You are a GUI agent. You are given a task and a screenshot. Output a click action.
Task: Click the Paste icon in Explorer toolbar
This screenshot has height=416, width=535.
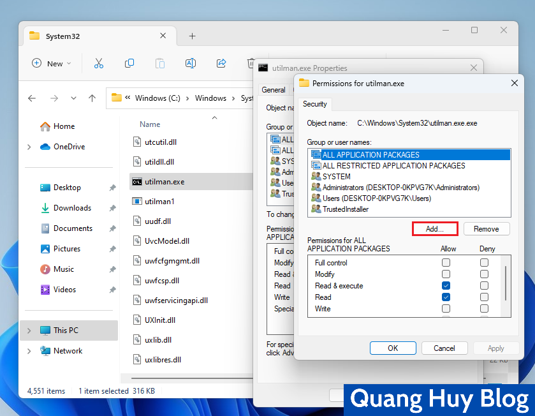pyautogui.click(x=160, y=63)
